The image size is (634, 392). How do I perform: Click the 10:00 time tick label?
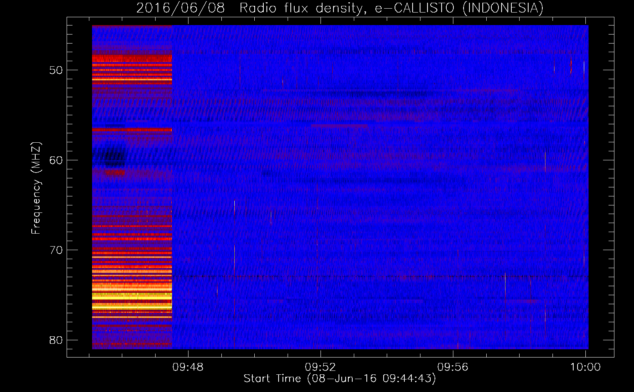[x=585, y=367]
